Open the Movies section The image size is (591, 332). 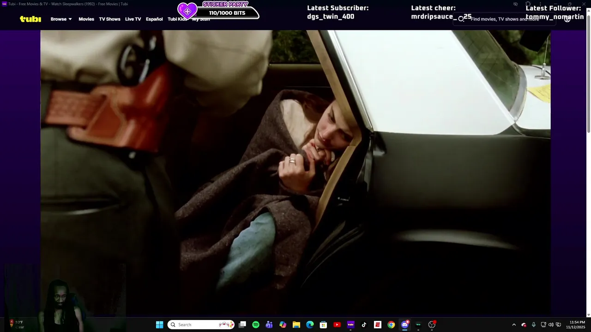click(x=86, y=19)
